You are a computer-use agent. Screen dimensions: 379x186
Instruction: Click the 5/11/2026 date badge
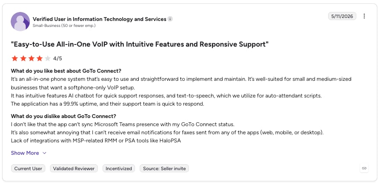coord(342,16)
